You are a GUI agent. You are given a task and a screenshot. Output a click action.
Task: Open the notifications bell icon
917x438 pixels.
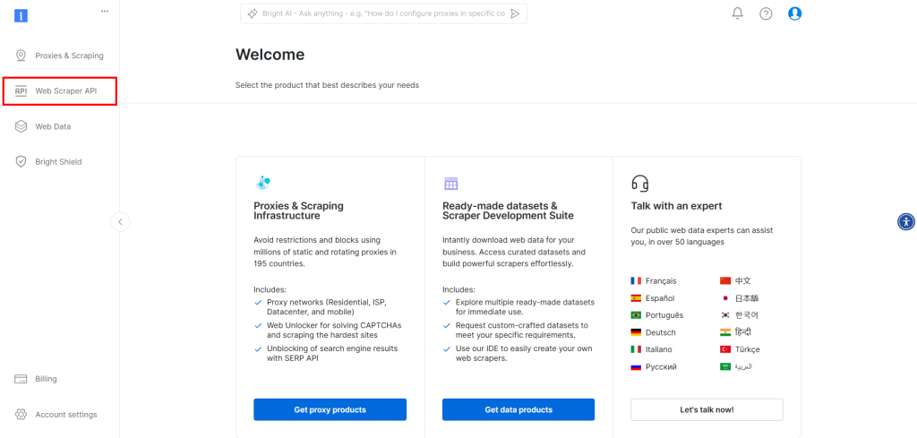click(x=738, y=13)
